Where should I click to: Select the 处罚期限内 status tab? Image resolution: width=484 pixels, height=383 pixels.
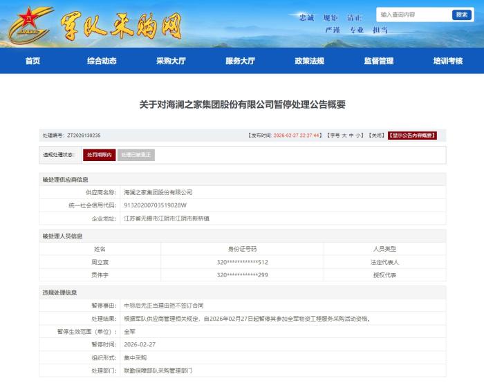(99, 155)
